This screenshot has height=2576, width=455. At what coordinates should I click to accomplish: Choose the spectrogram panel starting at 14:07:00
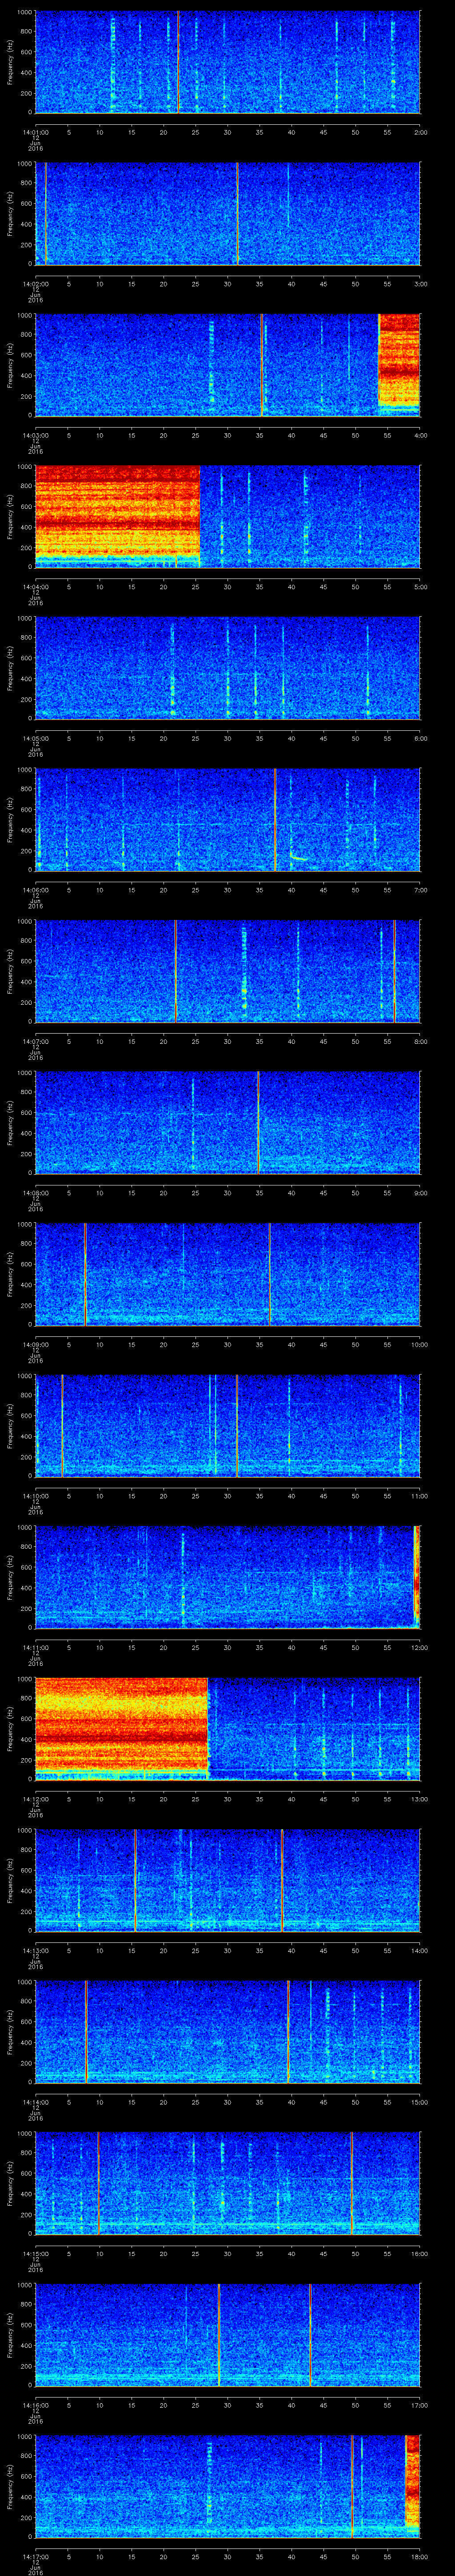[227, 970]
